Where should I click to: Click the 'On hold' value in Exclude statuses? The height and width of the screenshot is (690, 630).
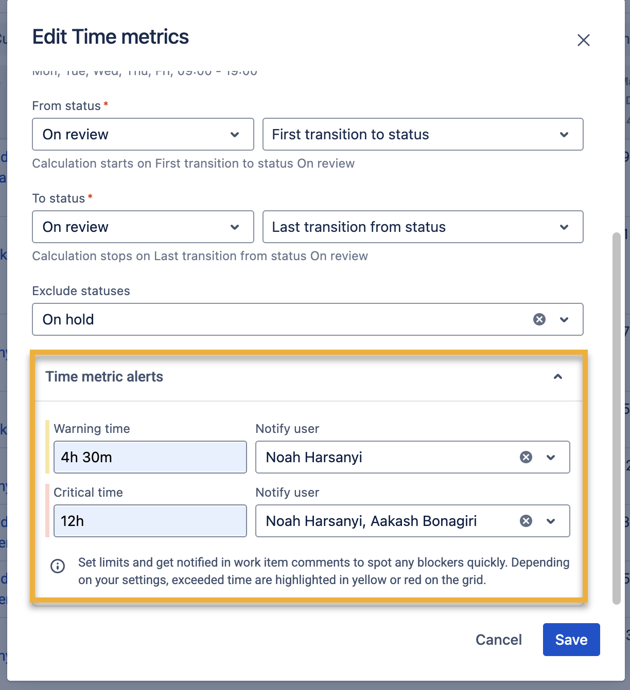[x=68, y=319]
